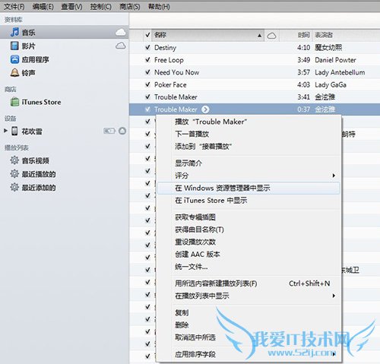Click the arrow button beside selected Trouble Maker

click(x=205, y=109)
